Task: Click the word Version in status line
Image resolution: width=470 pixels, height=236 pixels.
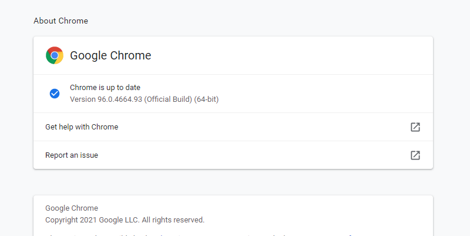Action: 83,99
